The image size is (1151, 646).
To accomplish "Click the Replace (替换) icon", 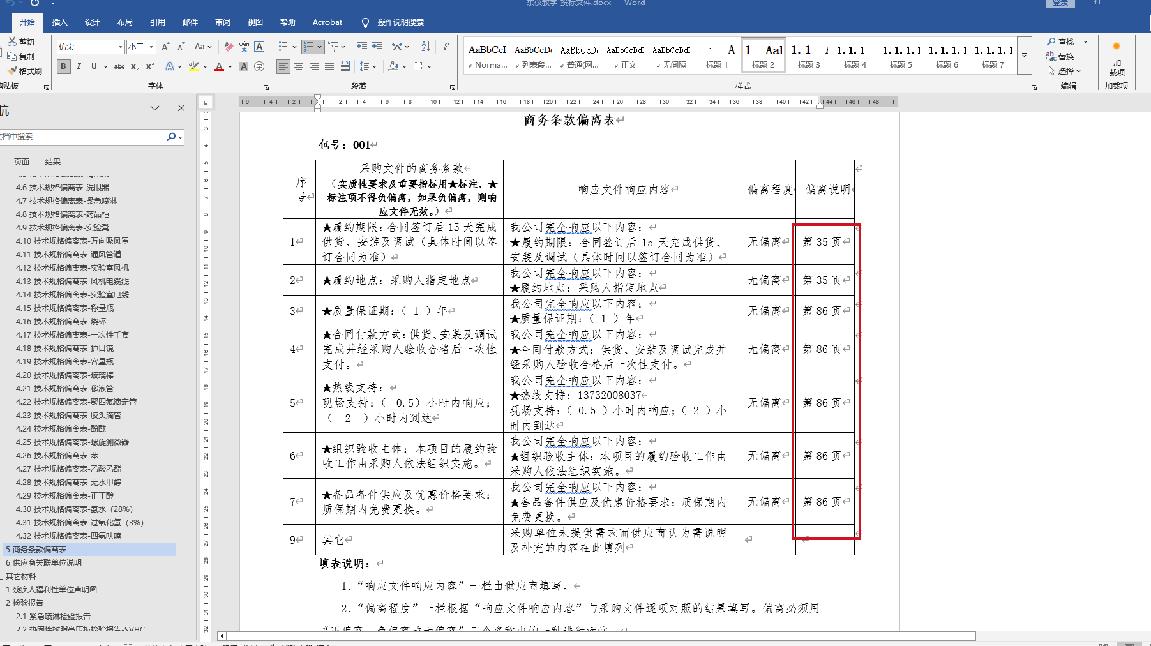I will tap(1060, 56).
